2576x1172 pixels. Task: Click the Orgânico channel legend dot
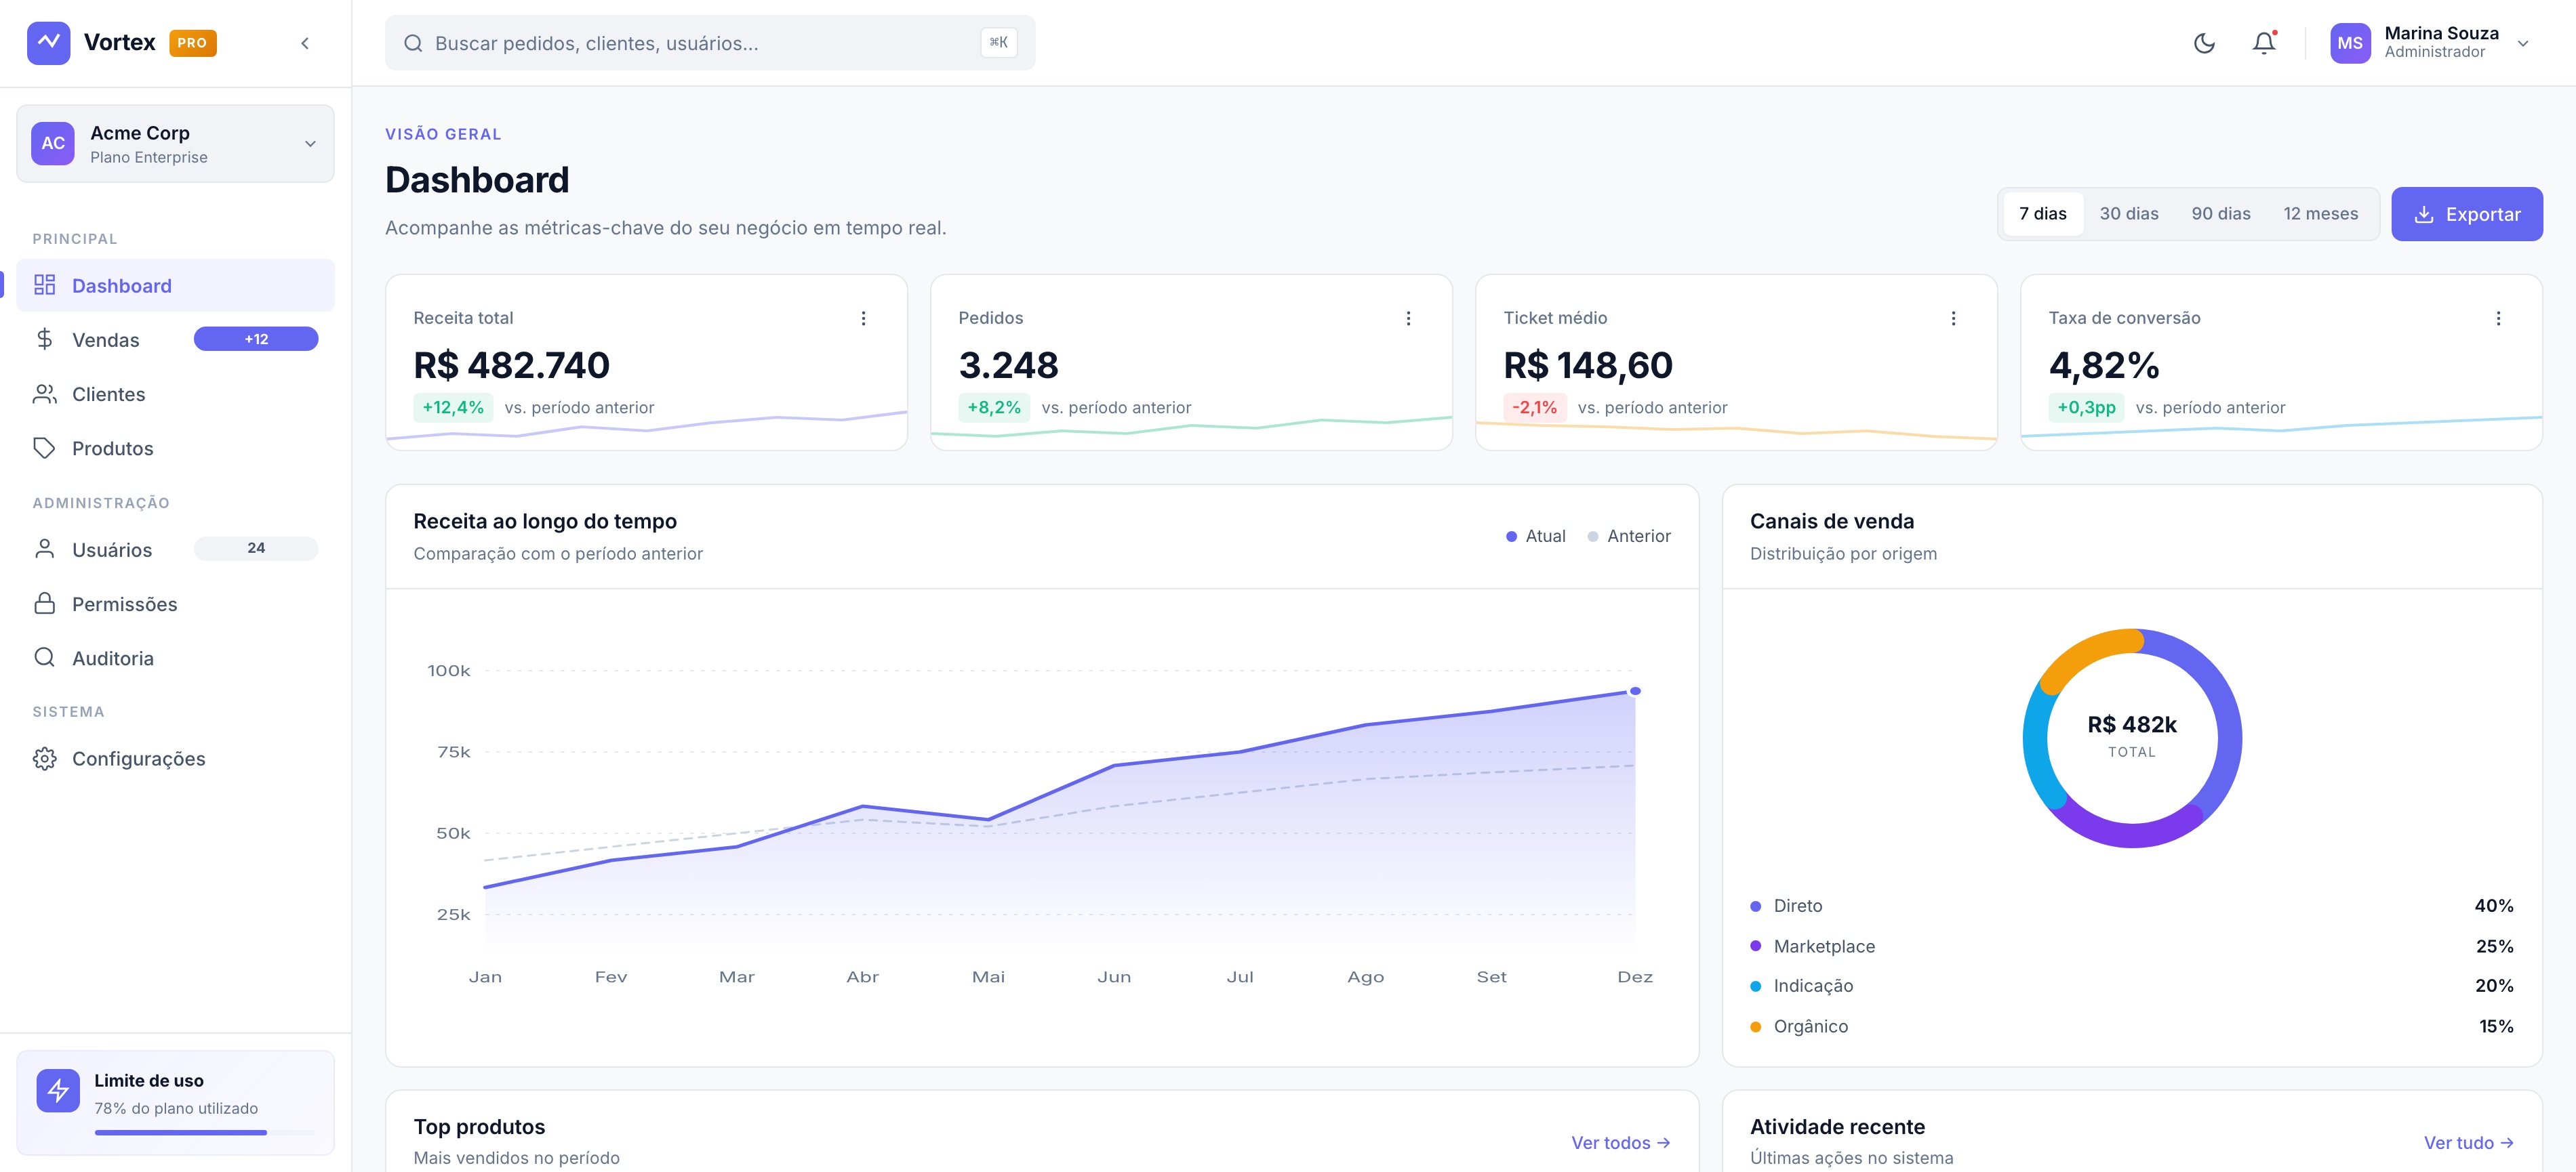click(x=1755, y=1027)
